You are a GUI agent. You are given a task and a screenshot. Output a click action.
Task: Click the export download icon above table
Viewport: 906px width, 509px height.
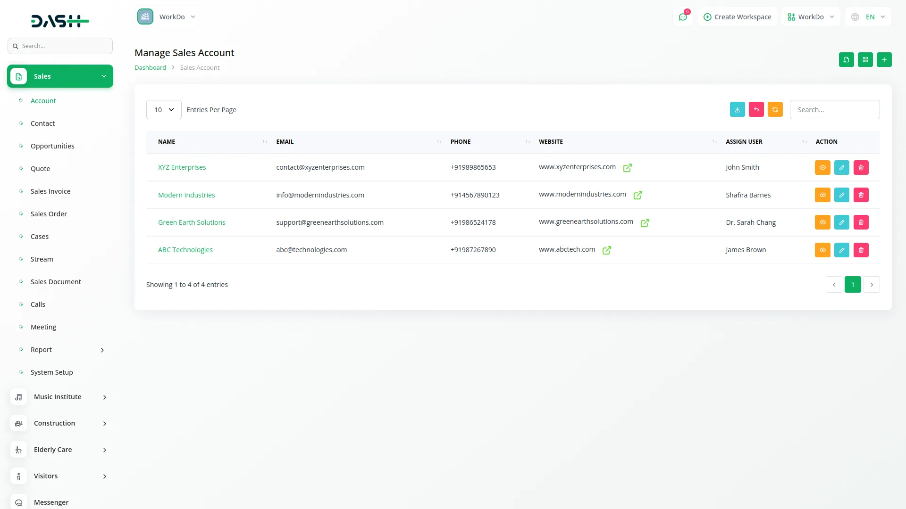click(x=737, y=109)
